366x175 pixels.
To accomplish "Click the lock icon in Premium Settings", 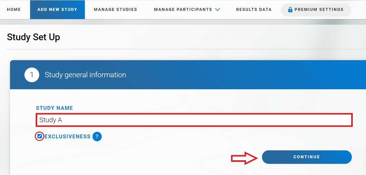I will (x=290, y=10).
